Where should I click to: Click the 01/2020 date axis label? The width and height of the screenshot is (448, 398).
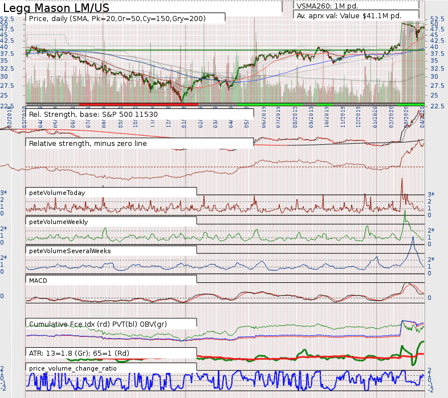(375, 117)
